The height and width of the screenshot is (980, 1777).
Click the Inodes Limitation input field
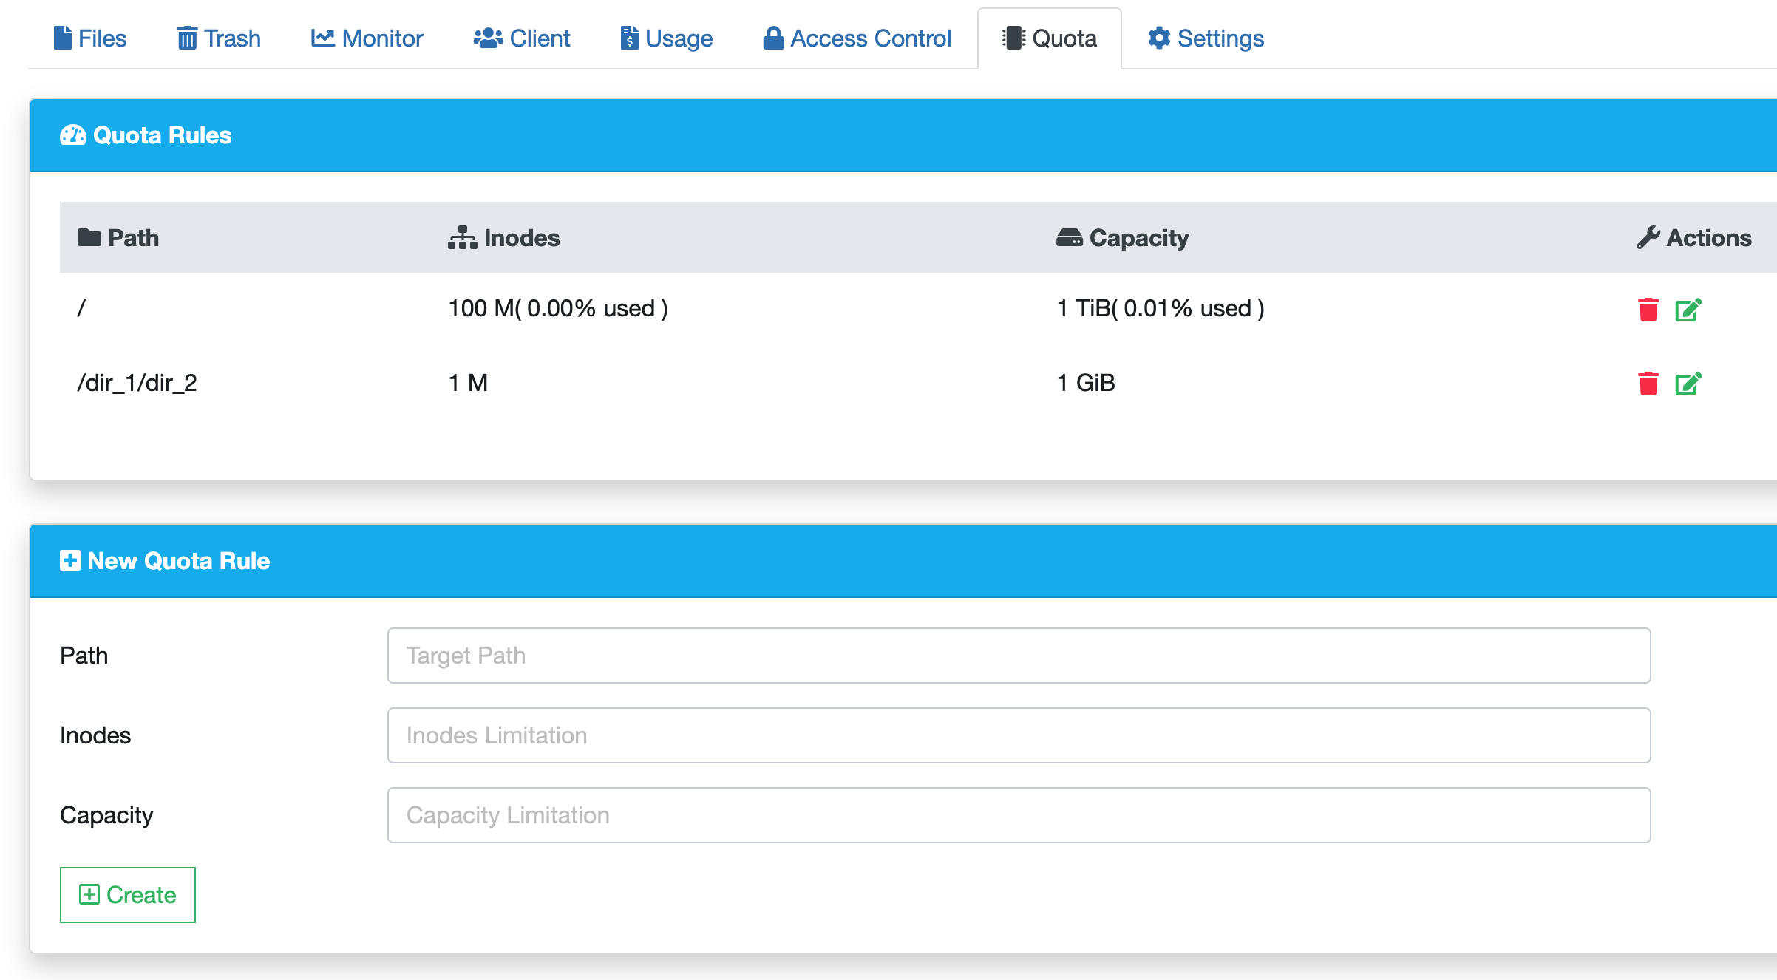(x=1019, y=735)
